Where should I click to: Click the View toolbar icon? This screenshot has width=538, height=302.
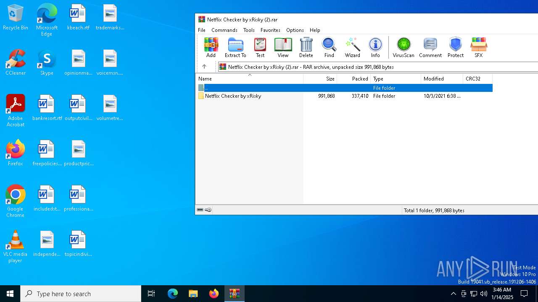283,47
